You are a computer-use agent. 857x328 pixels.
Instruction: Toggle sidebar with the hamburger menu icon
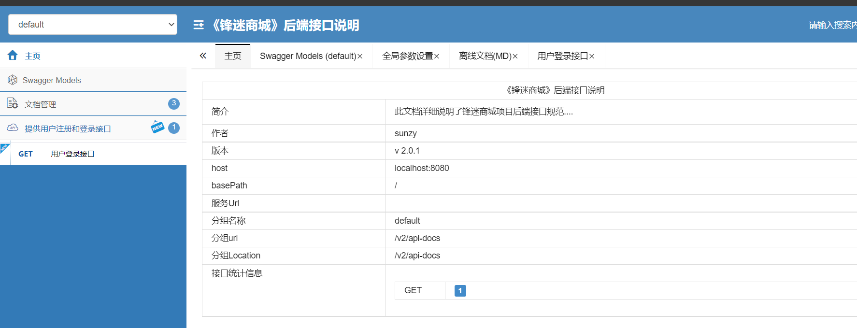199,25
